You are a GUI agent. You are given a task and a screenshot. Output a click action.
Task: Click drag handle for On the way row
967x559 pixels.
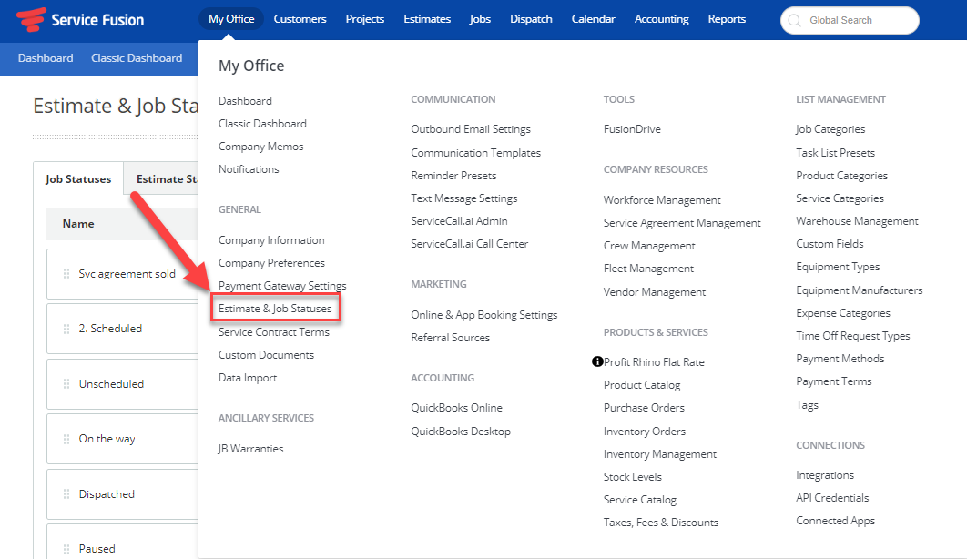[x=66, y=439]
